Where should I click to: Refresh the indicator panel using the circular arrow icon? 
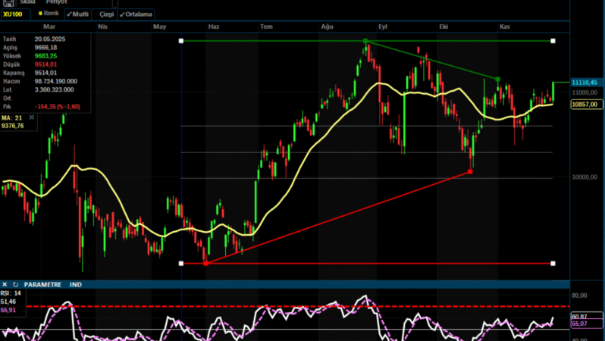(14, 285)
